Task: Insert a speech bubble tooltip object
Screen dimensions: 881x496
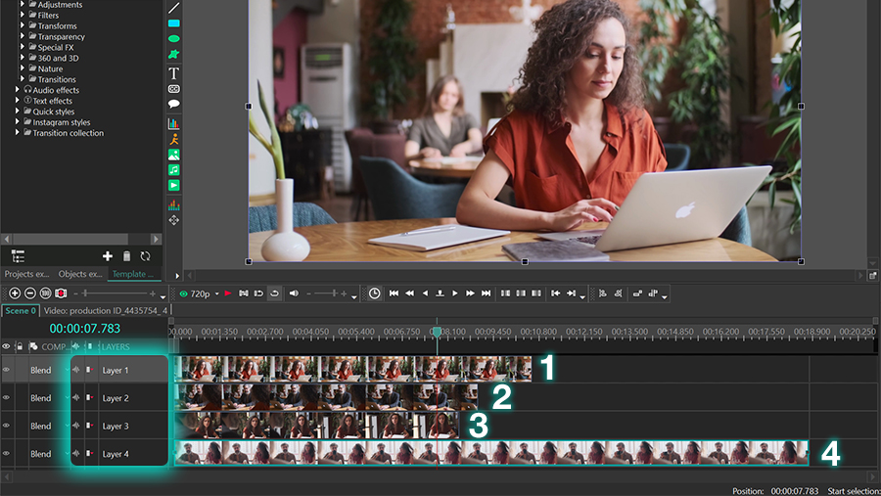Action: click(x=174, y=103)
